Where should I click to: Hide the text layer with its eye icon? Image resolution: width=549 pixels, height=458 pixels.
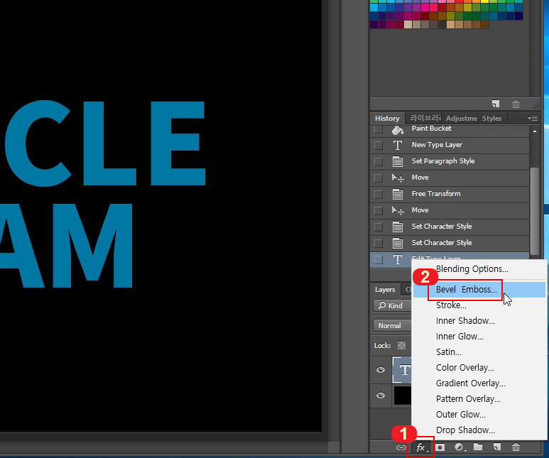click(381, 370)
